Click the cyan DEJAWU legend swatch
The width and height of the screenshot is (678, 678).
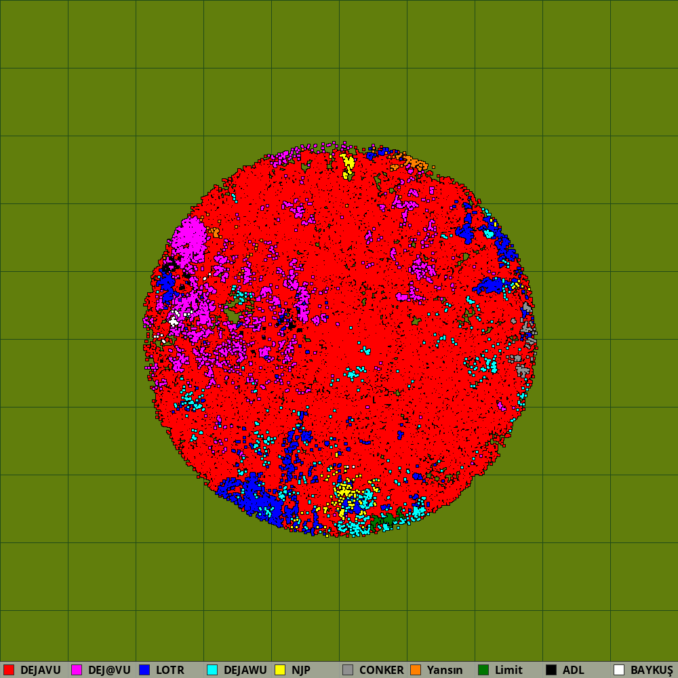coord(212,670)
